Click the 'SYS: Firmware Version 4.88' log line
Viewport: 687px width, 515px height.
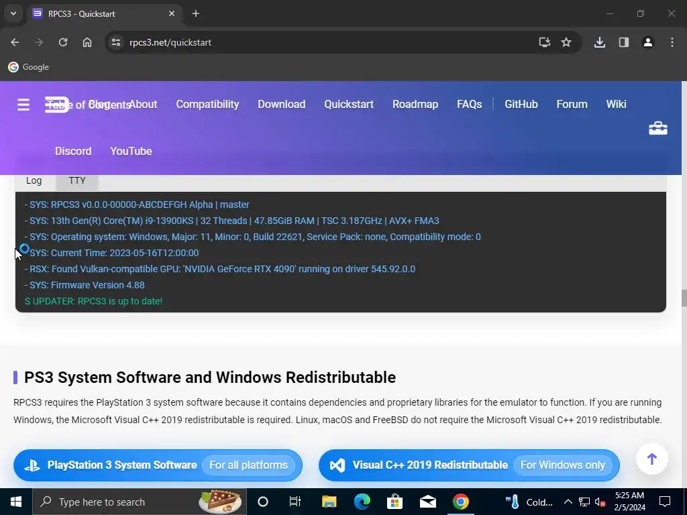click(85, 285)
